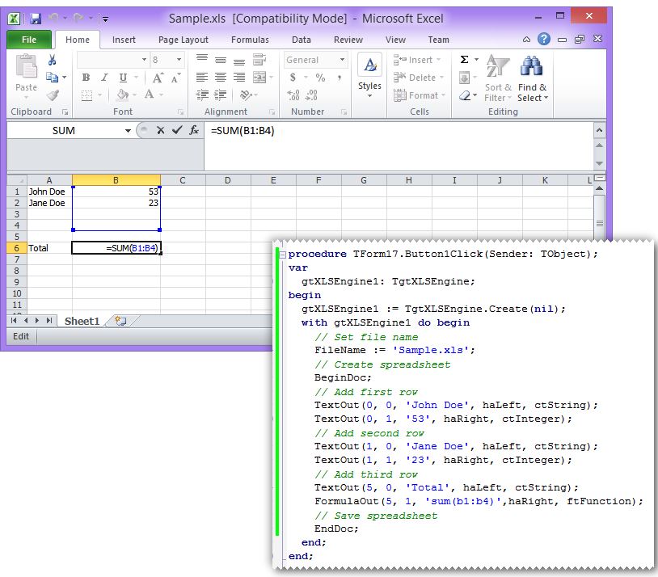The image size is (658, 577).
Task: Toggle Italic formatting
Action: pos(104,78)
